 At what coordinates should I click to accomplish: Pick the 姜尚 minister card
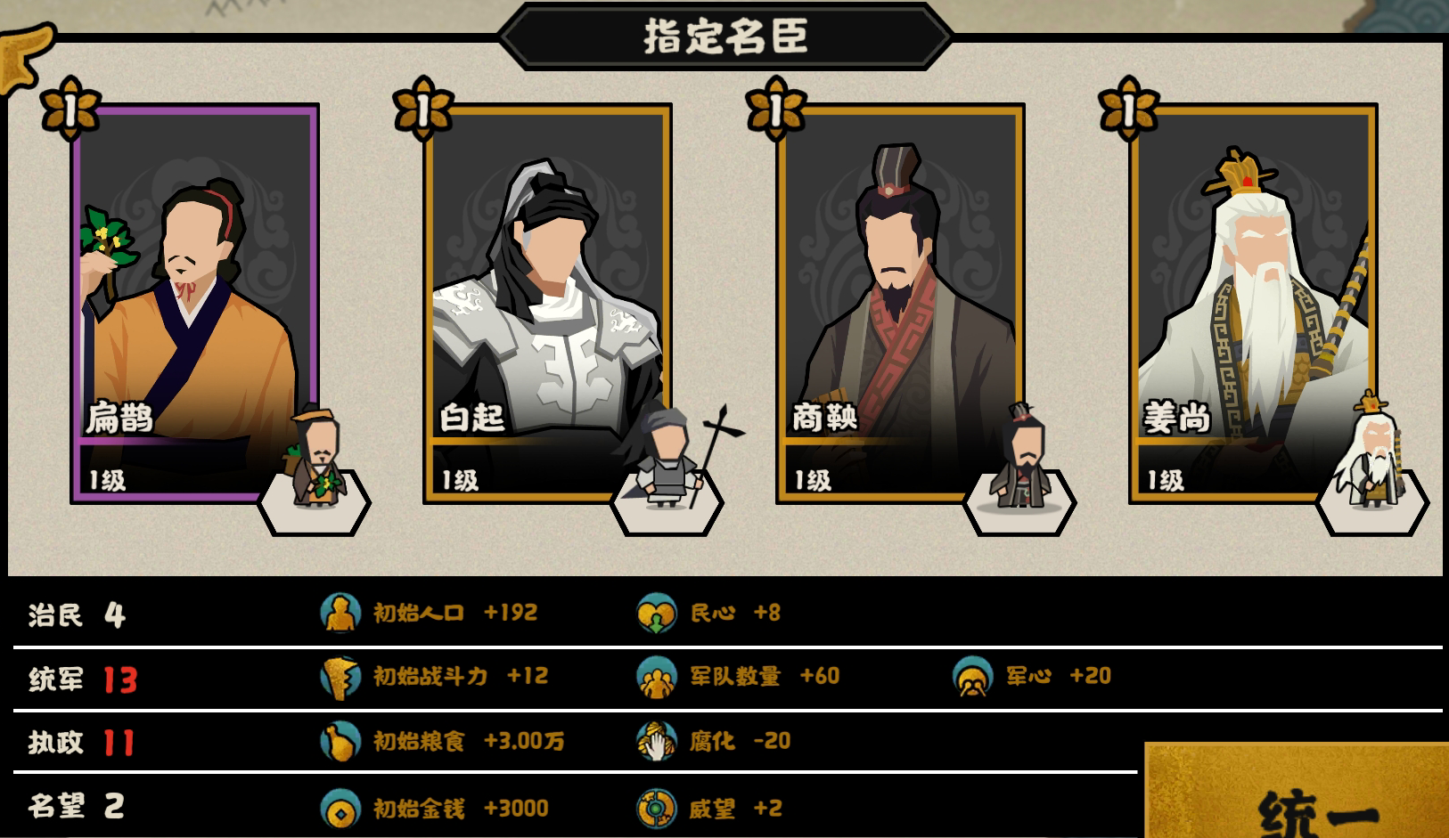click(1253, 304)
